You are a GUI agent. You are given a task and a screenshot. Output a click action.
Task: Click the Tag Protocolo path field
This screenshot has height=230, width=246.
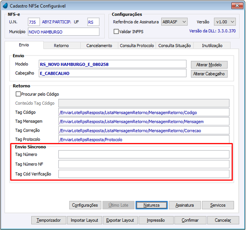(x=144, y=139)
